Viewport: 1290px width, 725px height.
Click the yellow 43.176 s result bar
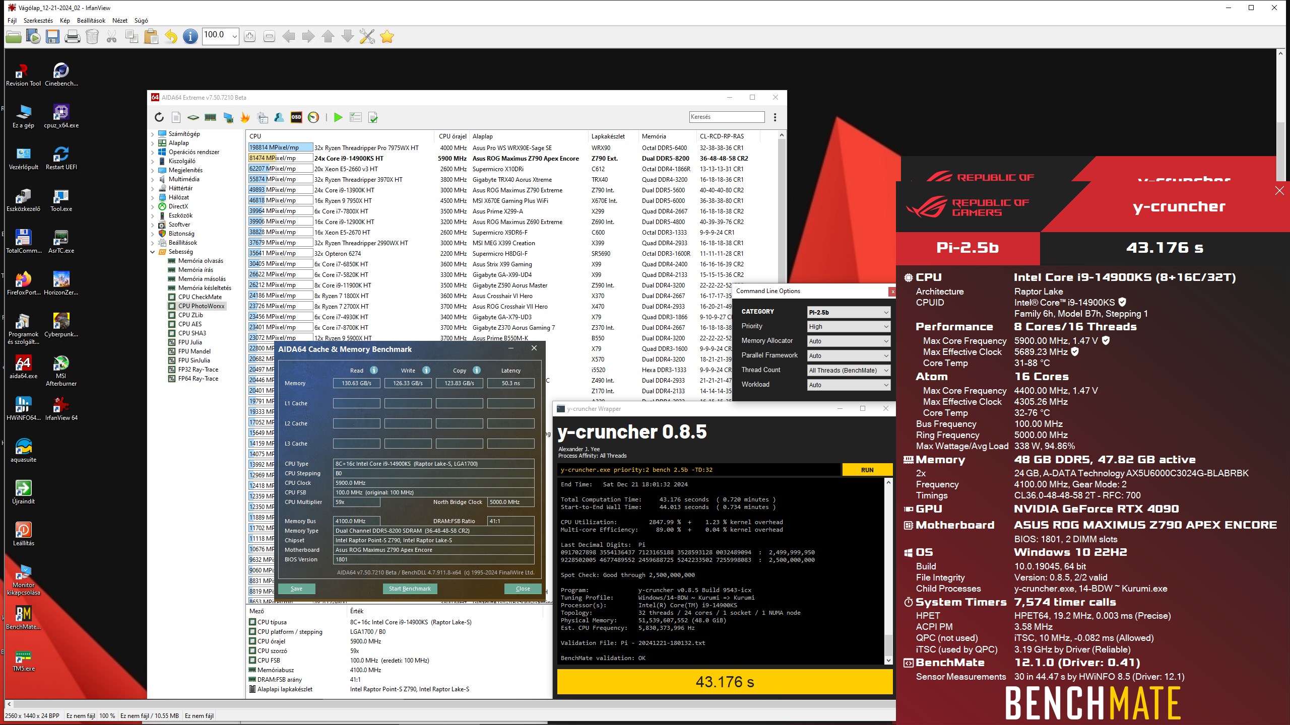pyautogui.click(x=725, y=682)
